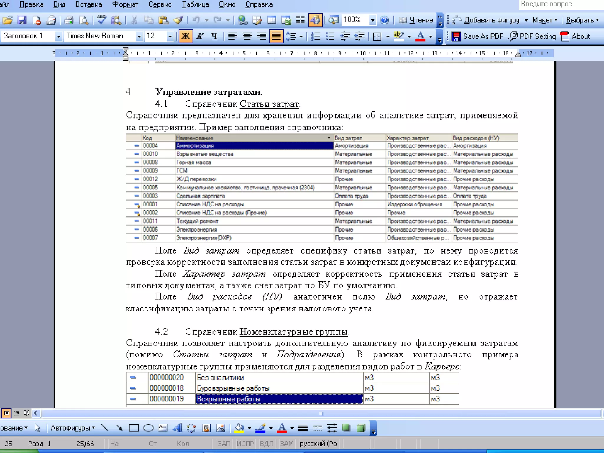Viewport: 604px width, 453px height.
Task: Toggle ИСПР track changes in status bar
Action: point(245,444)
